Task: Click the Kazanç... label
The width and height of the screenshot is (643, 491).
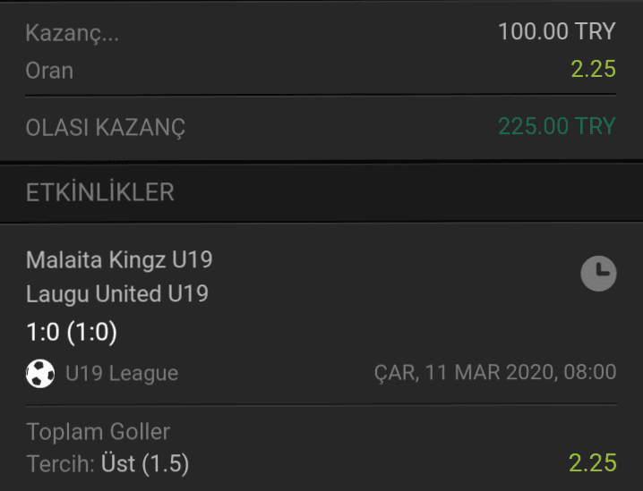Action: pyautogui.click(x=73, y=33)
